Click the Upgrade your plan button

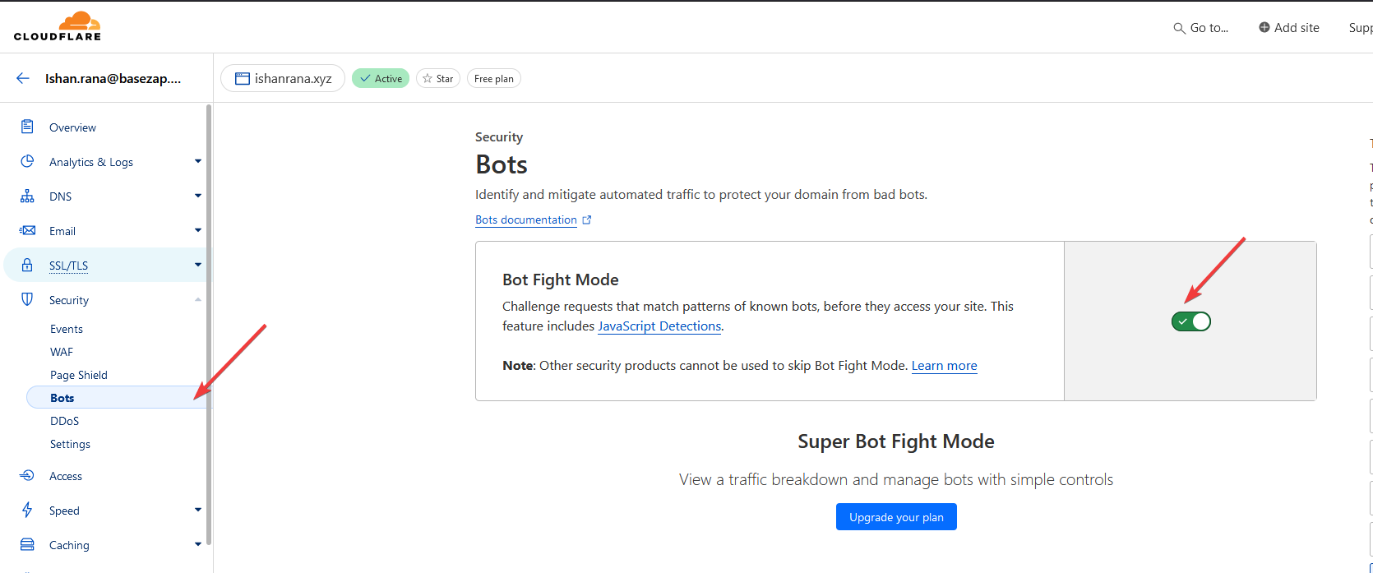pos(896,516)
